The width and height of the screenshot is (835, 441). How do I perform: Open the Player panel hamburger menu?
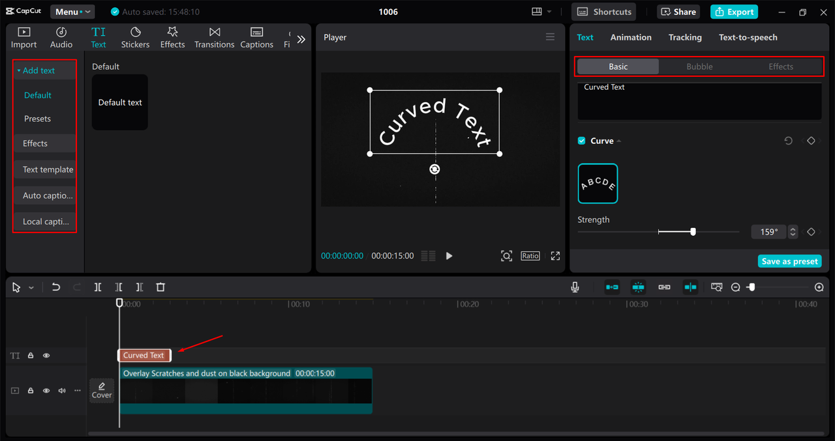tap(550, 37)
